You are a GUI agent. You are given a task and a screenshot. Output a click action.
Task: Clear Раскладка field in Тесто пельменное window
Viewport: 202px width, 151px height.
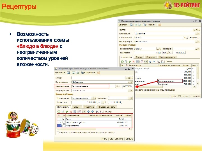tap(132, 98)
